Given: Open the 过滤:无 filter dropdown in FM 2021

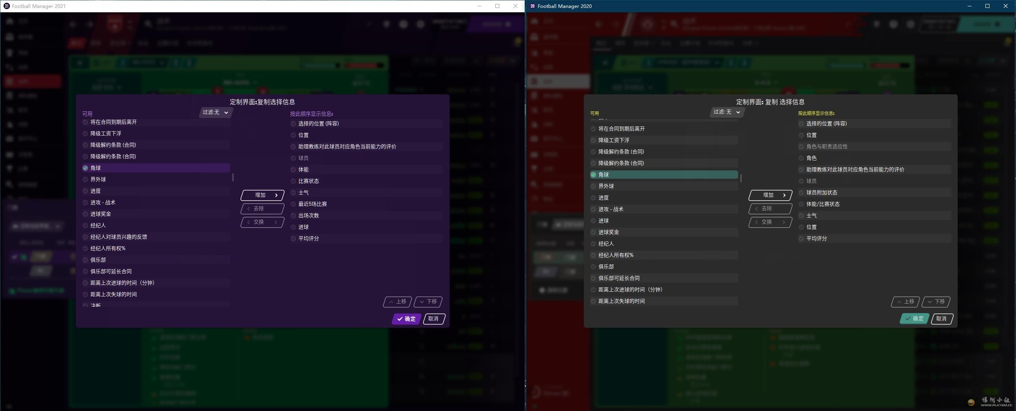Looking at the screenshot, I should [216, 113].
